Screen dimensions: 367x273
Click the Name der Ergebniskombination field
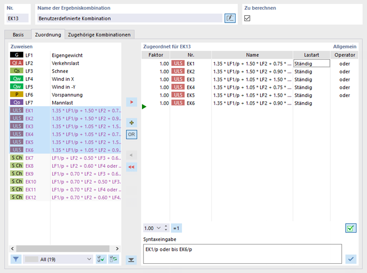(130, 18)
